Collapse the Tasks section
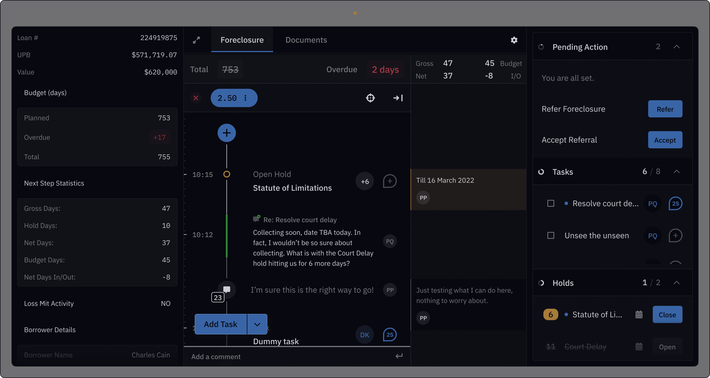The image size is (710, 378). point(677,172)
